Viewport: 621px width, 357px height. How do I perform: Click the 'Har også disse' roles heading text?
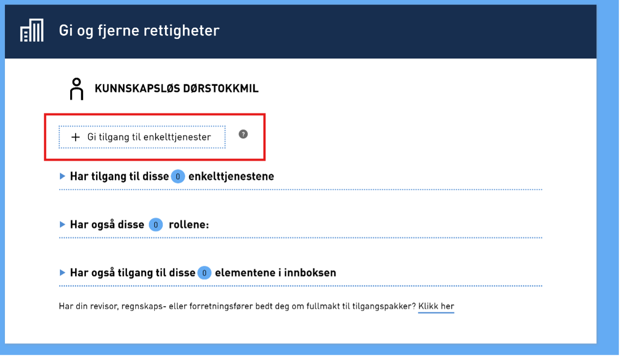click(107, 225)
